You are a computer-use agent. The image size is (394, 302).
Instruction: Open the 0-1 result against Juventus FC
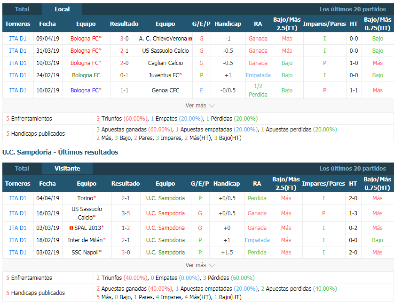[125, 75]
